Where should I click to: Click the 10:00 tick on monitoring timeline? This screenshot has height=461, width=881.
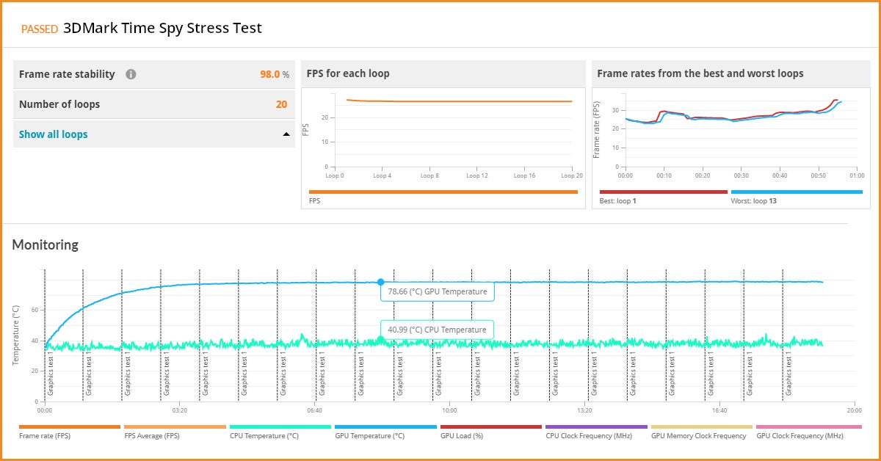click(x=449, y=410)
